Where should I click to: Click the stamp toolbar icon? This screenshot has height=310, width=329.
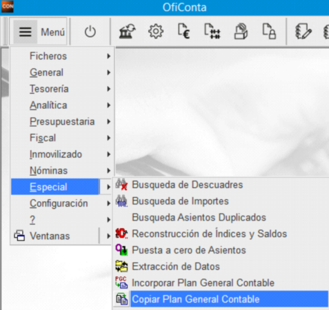point(241,32)
